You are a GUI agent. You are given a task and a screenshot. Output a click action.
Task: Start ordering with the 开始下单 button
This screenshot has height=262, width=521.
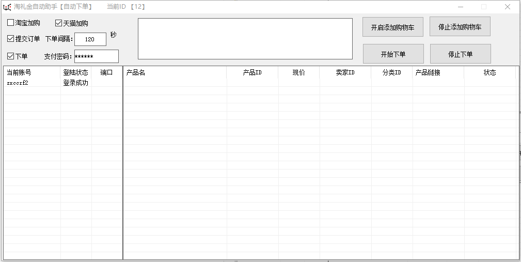393,54
